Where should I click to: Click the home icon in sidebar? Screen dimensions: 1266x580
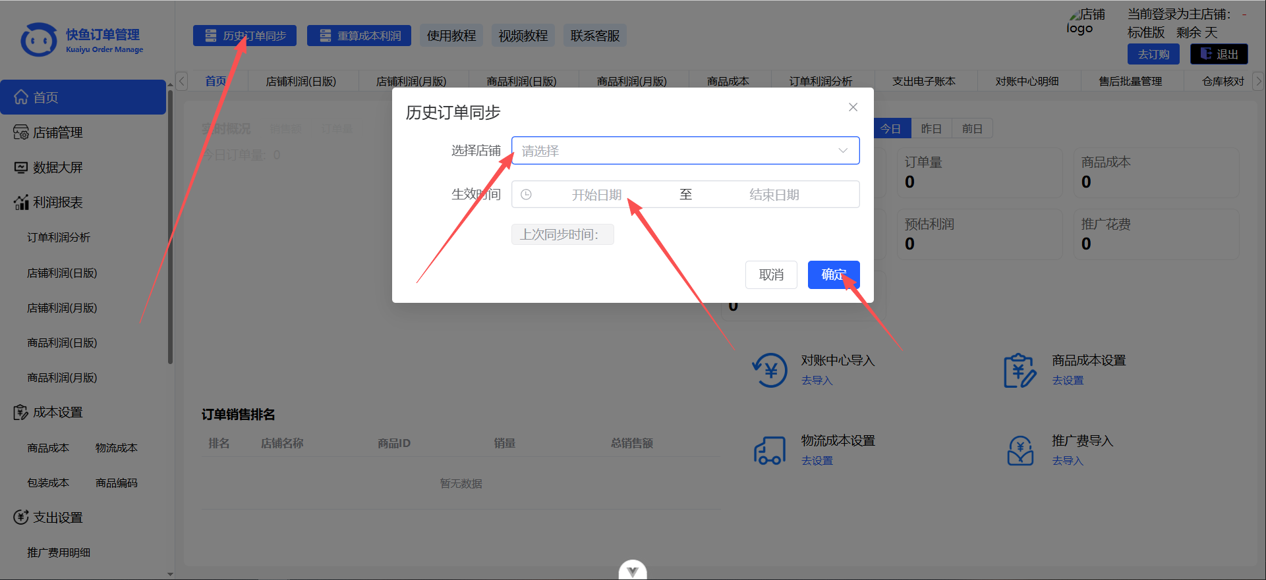21,97
